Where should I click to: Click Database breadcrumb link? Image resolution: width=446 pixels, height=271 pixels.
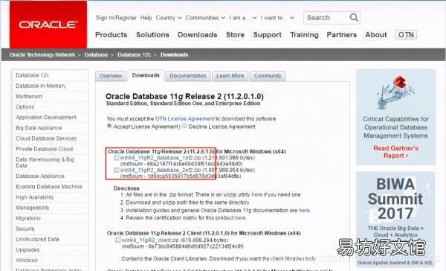coord(96,54)
